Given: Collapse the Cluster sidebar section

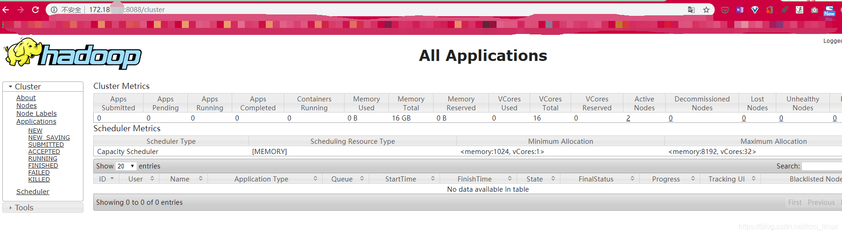Looking at the screenshot, I should pos(43,87).
